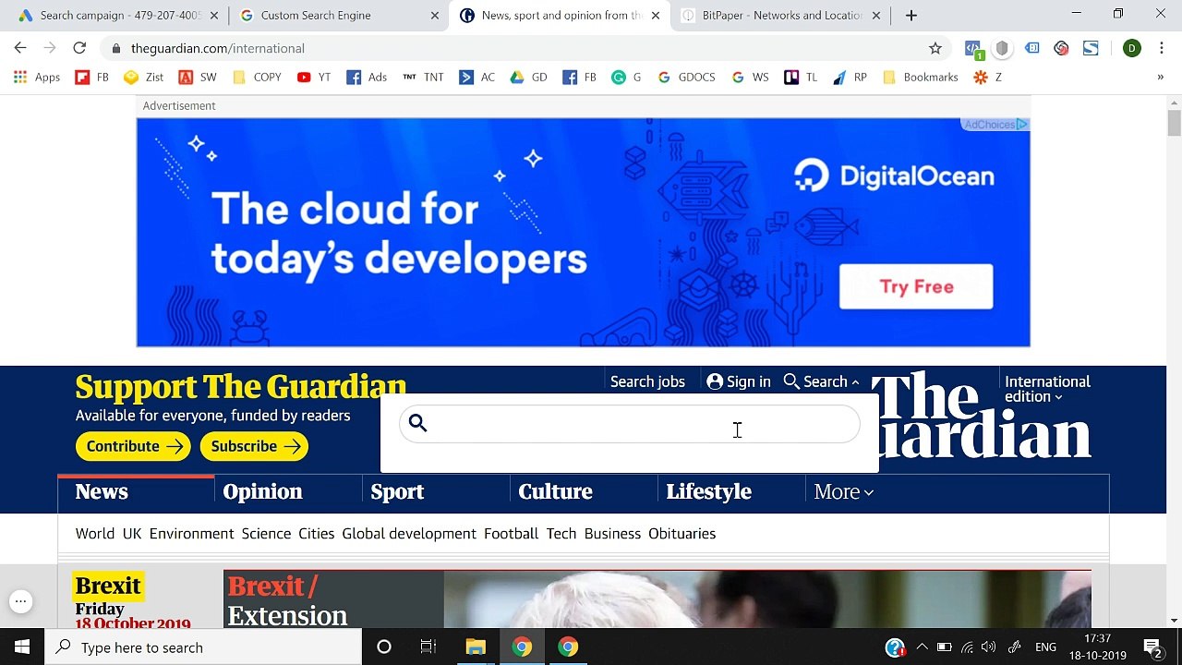Click the Windows taskbar search box

[203, 647]
